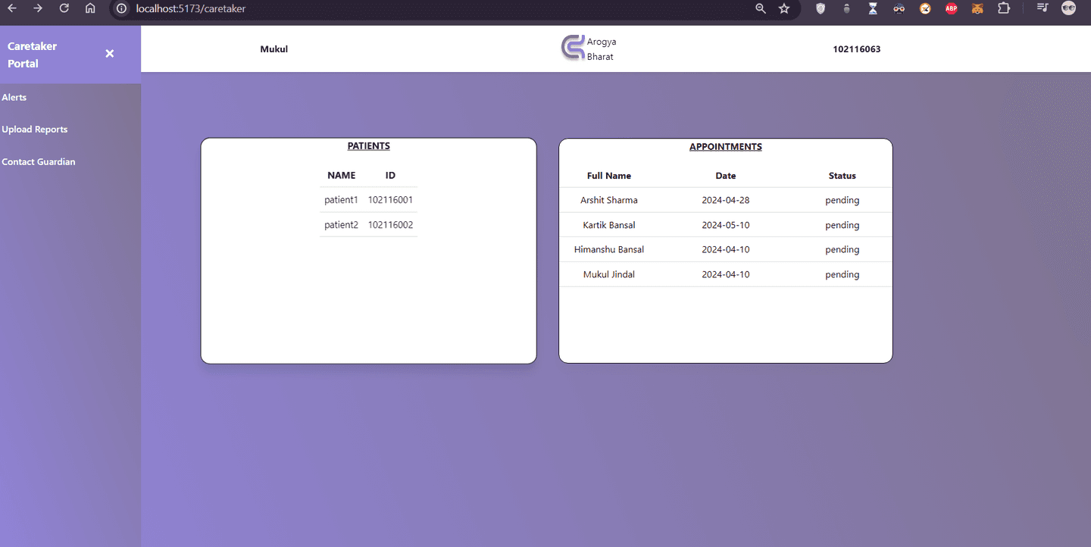
Task: Select the Kartik Bansal appointment name
Action: [x=609, y=225]
